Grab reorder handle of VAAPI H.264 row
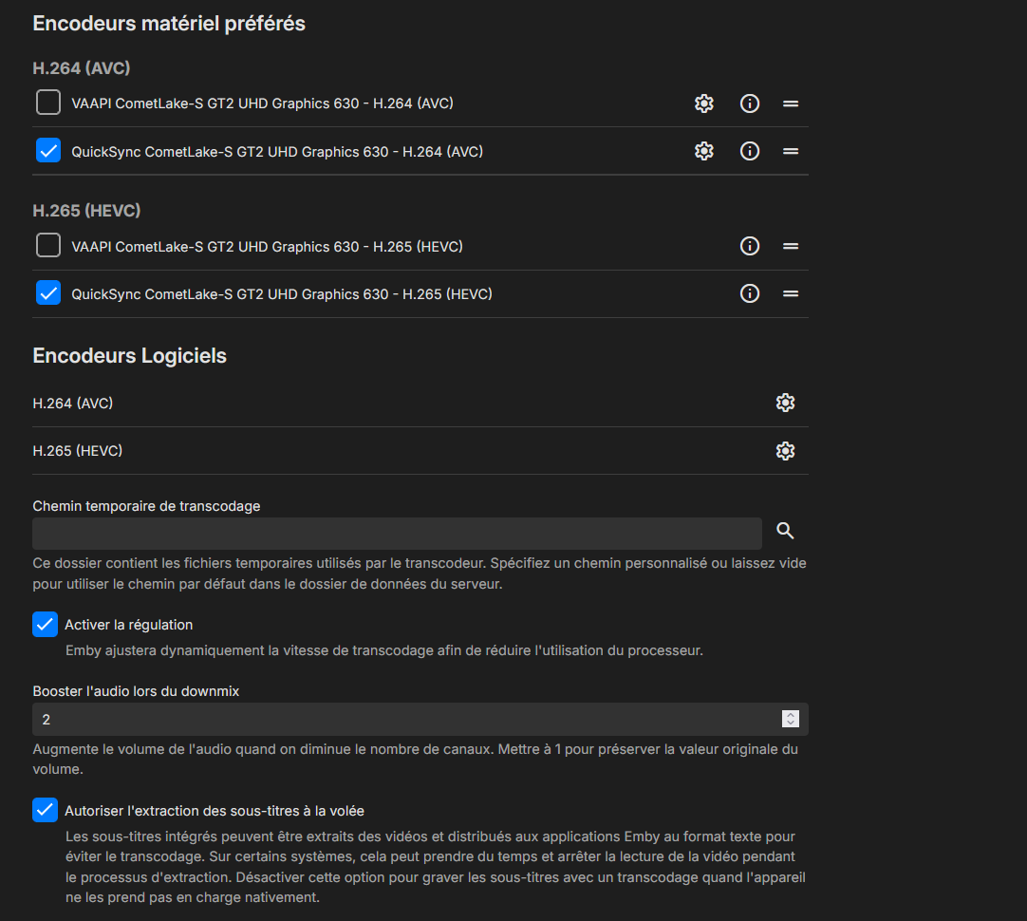 [x=791, y=103]
